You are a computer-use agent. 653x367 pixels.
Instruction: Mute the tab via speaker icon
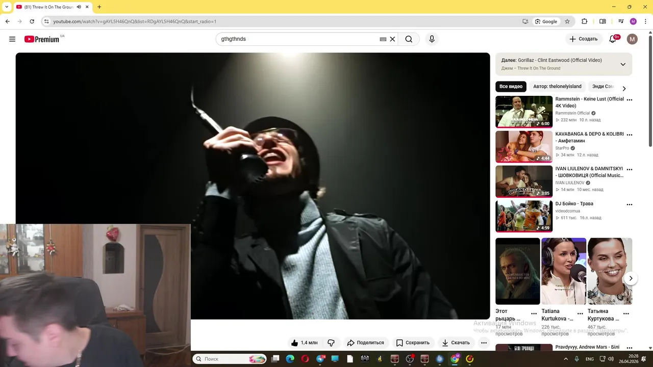tap(79, 7)
